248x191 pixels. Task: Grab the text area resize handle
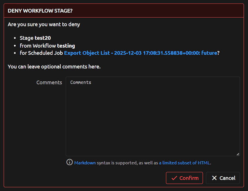tap(238, 154)
